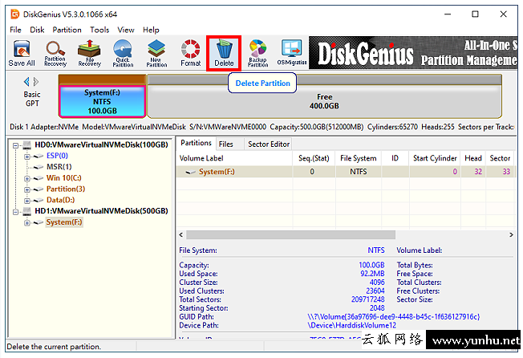
Task: Open the Partition menu
Action: pyautogui.click(x=67, y=30)
